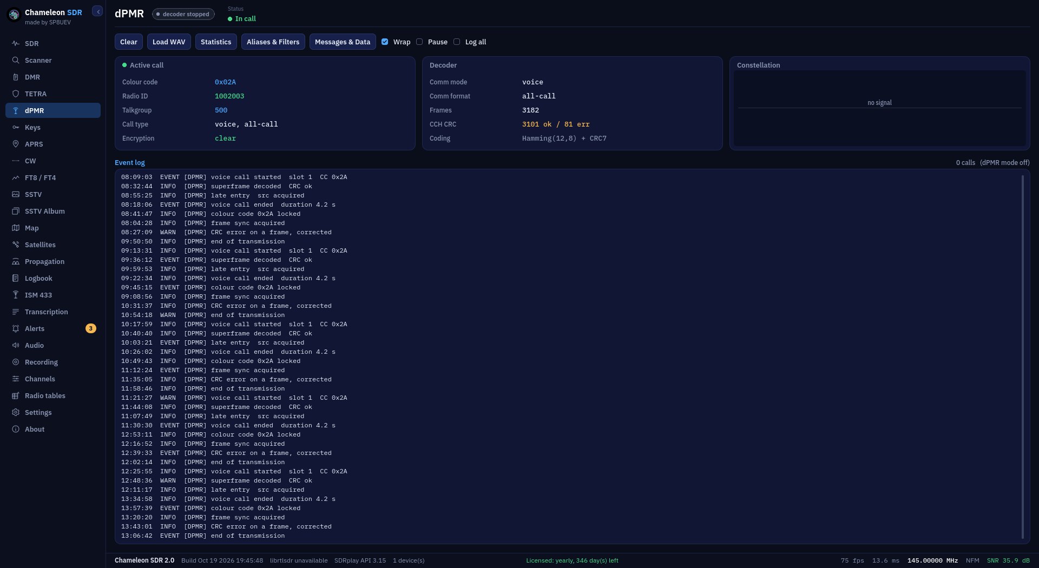
Task: Open the SDR page icon
Action: (x=16, y=43)
